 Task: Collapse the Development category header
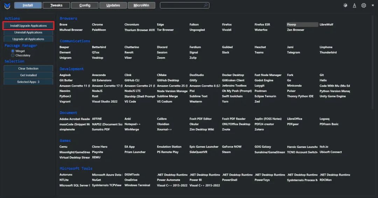pyautogui.click(x=72, y=69)
